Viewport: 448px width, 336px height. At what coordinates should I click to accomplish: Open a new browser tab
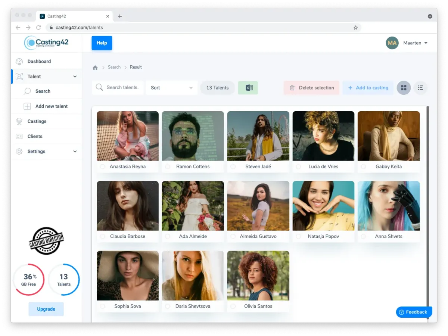[120, 16]
